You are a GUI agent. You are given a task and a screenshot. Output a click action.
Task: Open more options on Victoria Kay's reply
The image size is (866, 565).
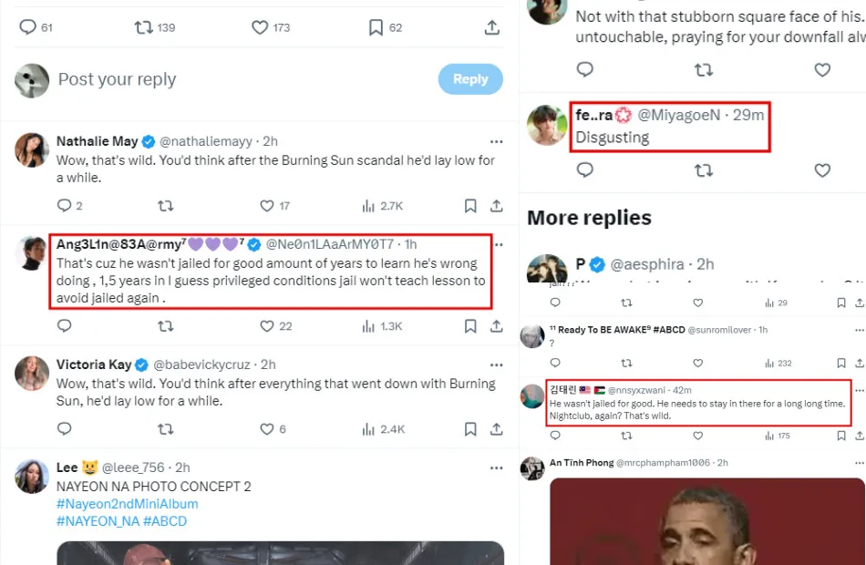(x=496, y=365)
